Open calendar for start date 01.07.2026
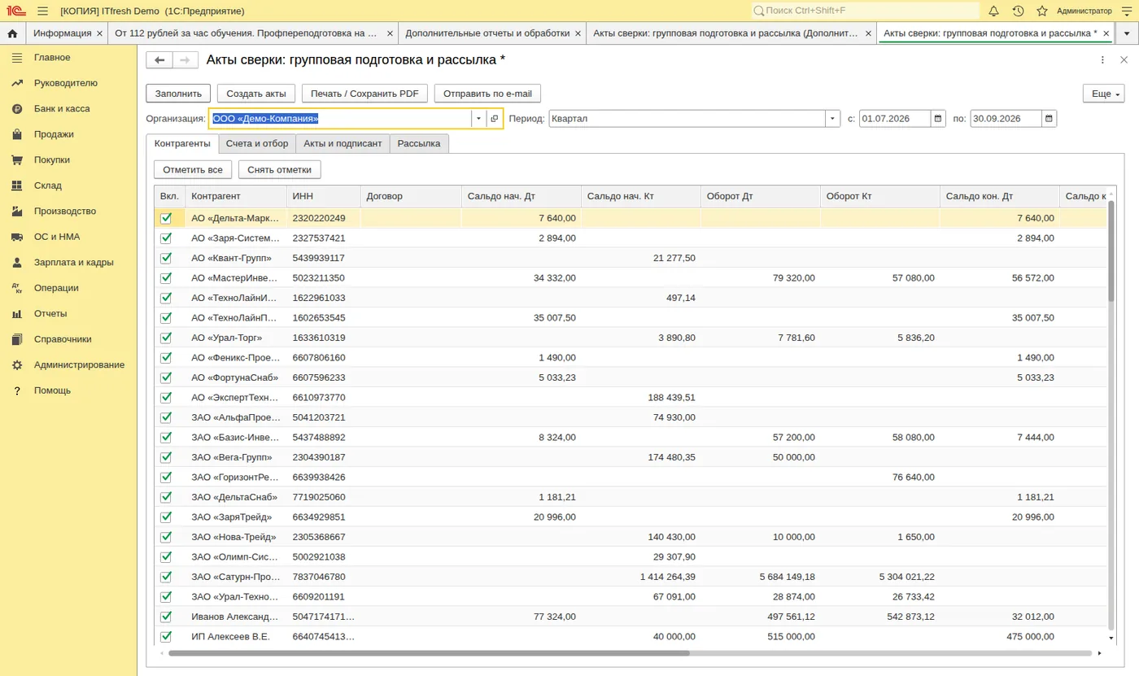Image resolution: width=1139 pixels, height=676 pixels. 939,119
